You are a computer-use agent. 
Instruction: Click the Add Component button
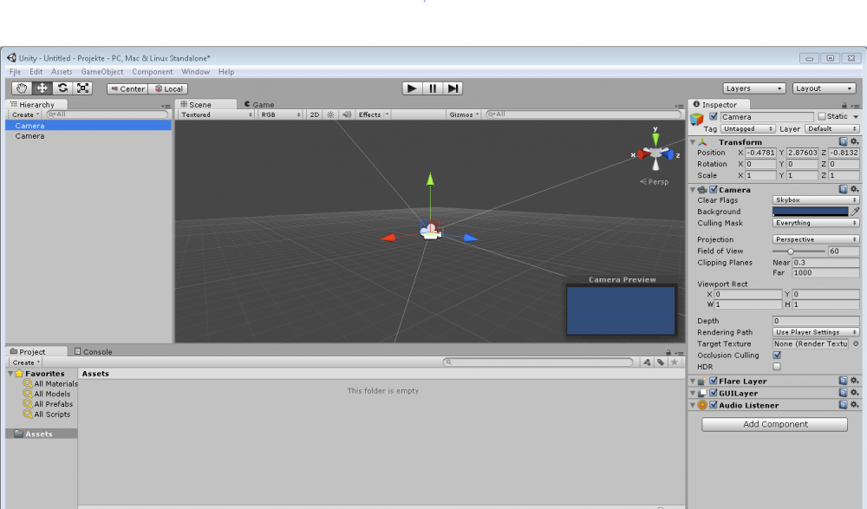774,425
